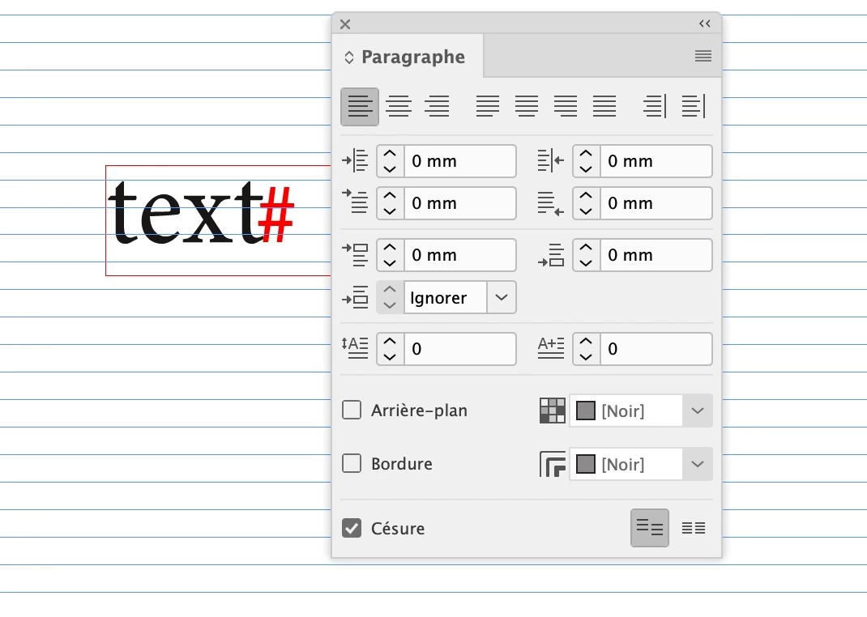
Task: Increase drop cap characters with stepper up
Action: pyautogui.click(x=586, y=342)
